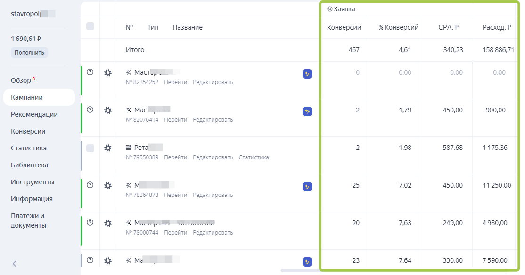The height and width of the screenshot is (275, 525).
Task: Open settings gear for campaign № 78000744
Action: coord(108,223)
